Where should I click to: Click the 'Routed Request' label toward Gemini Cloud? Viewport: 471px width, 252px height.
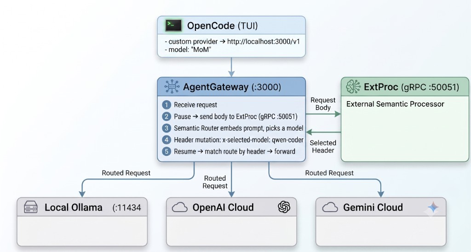[329, 173]
